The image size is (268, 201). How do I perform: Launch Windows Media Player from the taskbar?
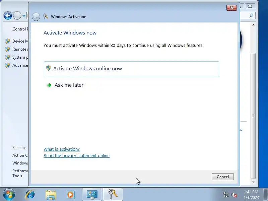pyautogui.click(x=70, y=195)
